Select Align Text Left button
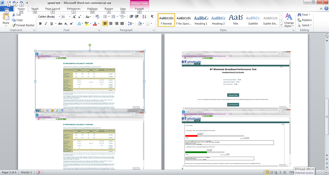 point(105,24)
